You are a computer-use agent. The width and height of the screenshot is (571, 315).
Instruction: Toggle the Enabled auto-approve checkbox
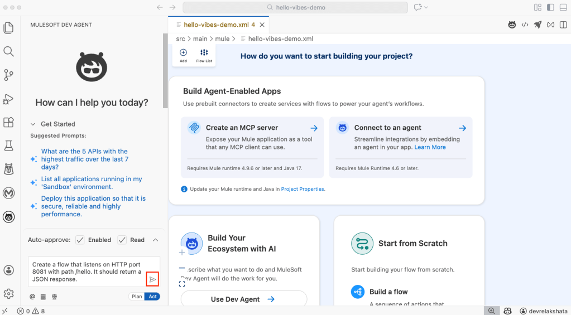pyautogui.click(x=80, y=240)
